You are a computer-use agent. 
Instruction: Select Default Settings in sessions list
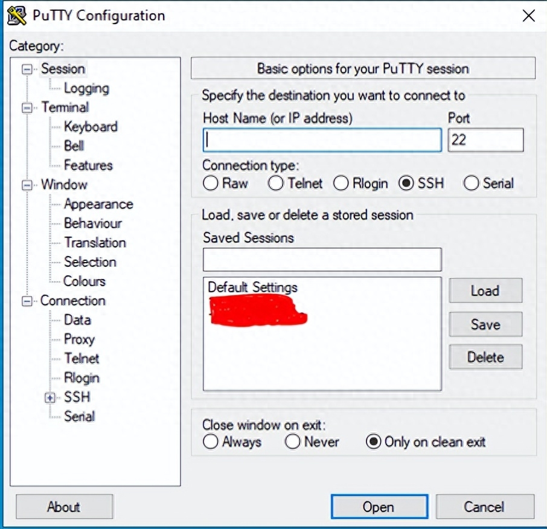252,287
